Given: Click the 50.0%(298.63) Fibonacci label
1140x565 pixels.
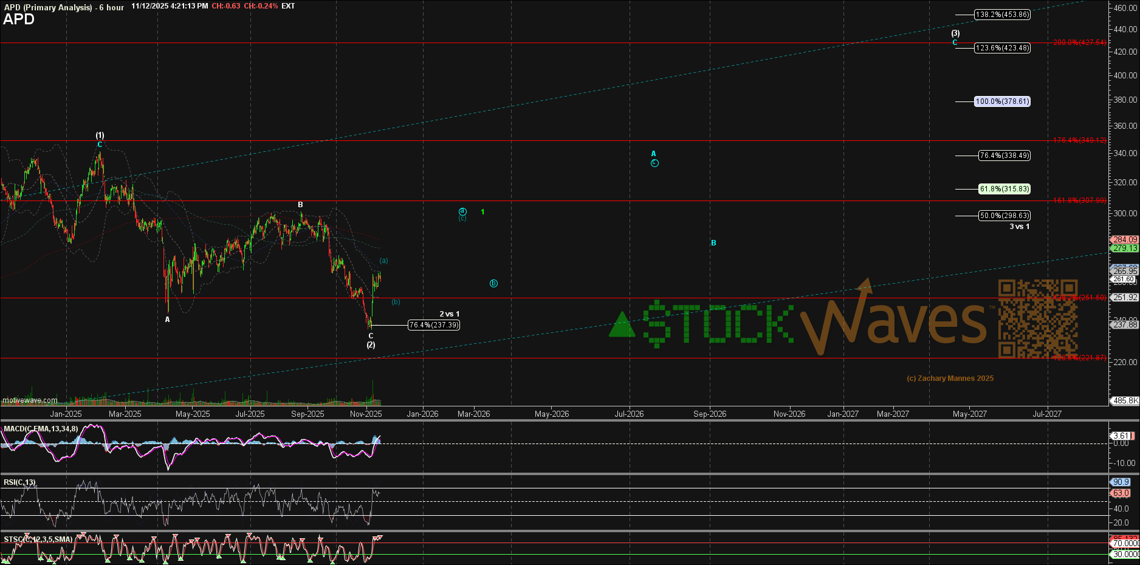Looking at the screenshot, I should click(1004, 216).
